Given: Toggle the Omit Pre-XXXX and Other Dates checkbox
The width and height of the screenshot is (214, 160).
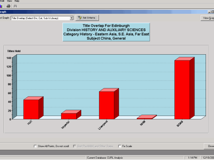Looking at the screenshot, I should [74, 146].
